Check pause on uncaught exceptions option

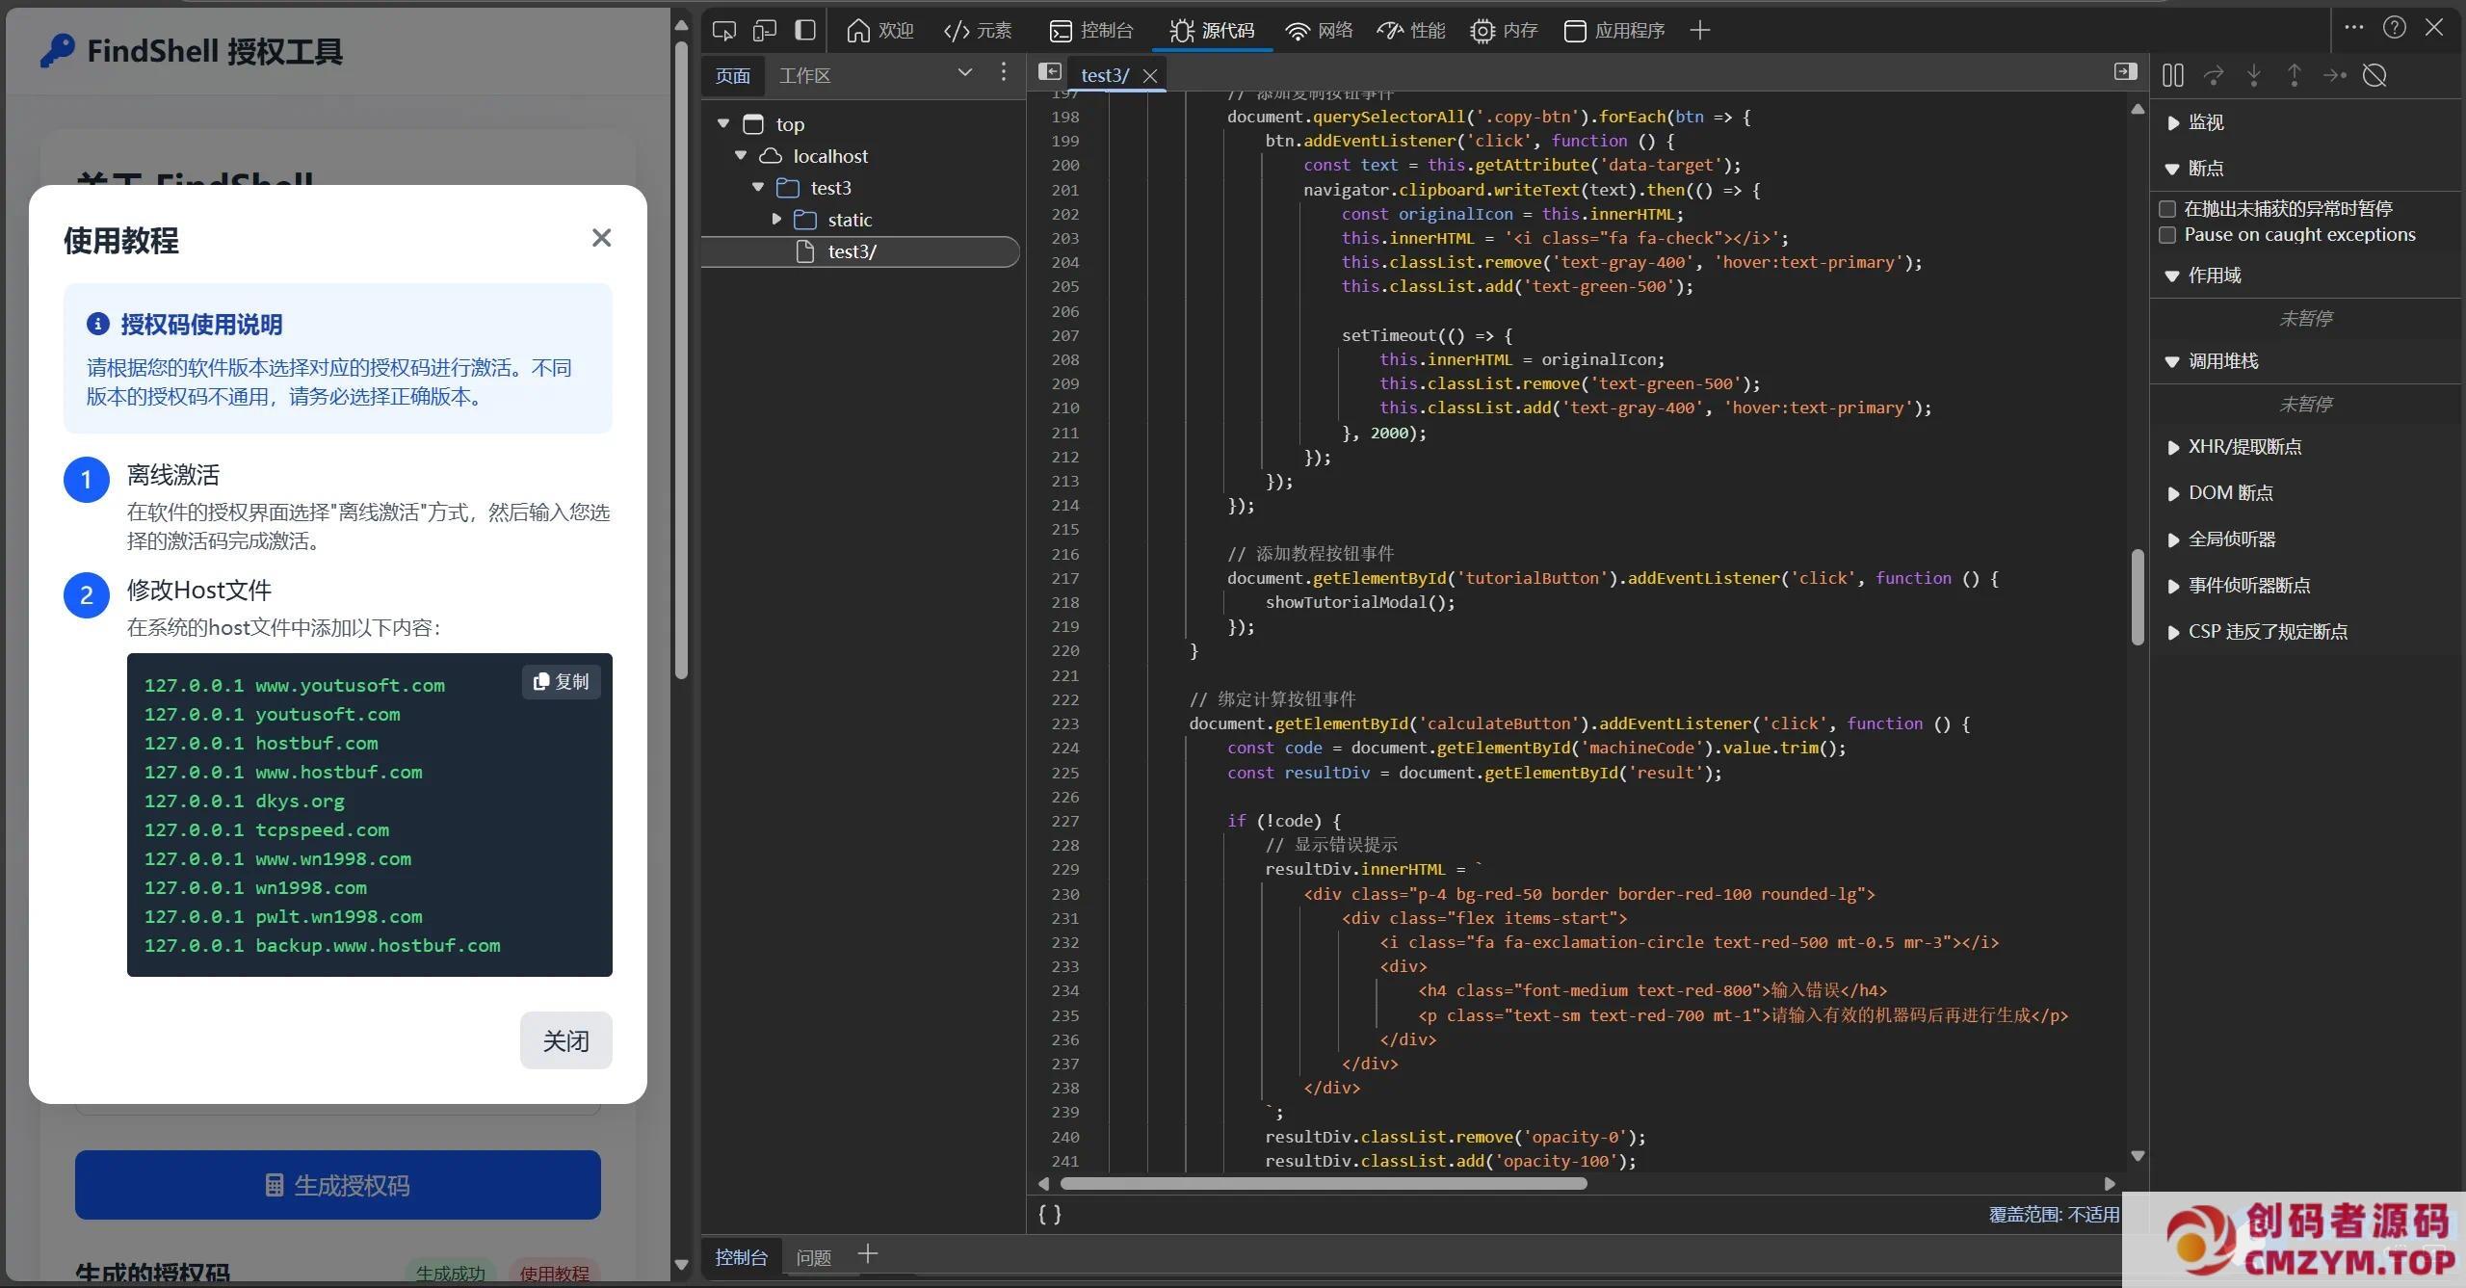point(2167,209)
